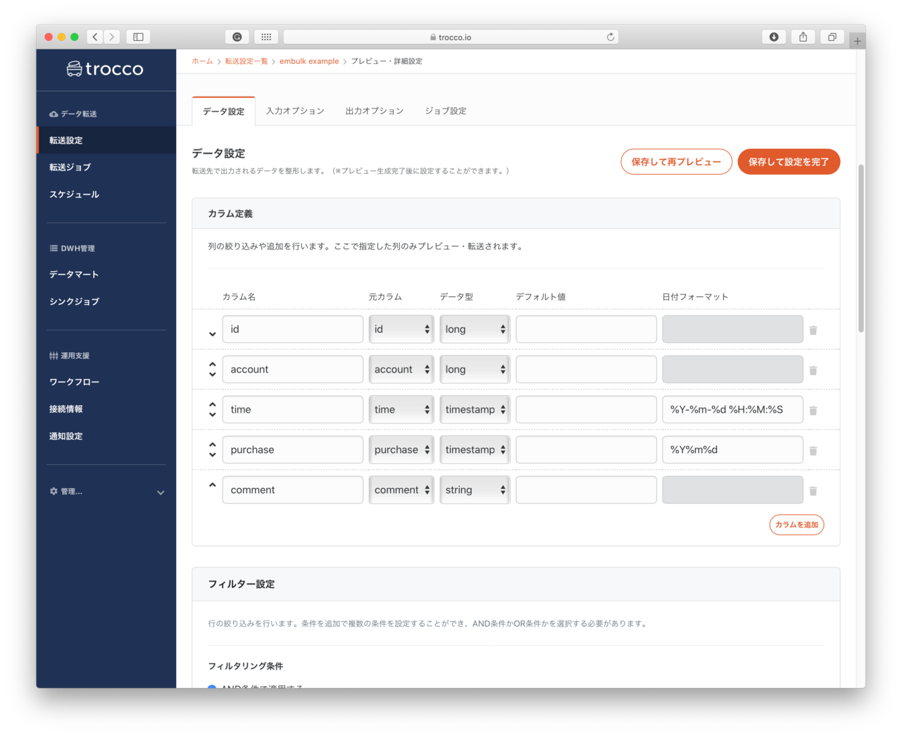Switch to ジョブ設定 tab
Image resolution: width=902 pixels, height=736 pixels.
446,111
